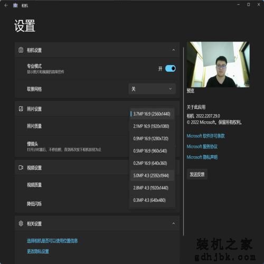Open Microsoft 服务协议 link
264x264 pixels.
coord(202,146)
